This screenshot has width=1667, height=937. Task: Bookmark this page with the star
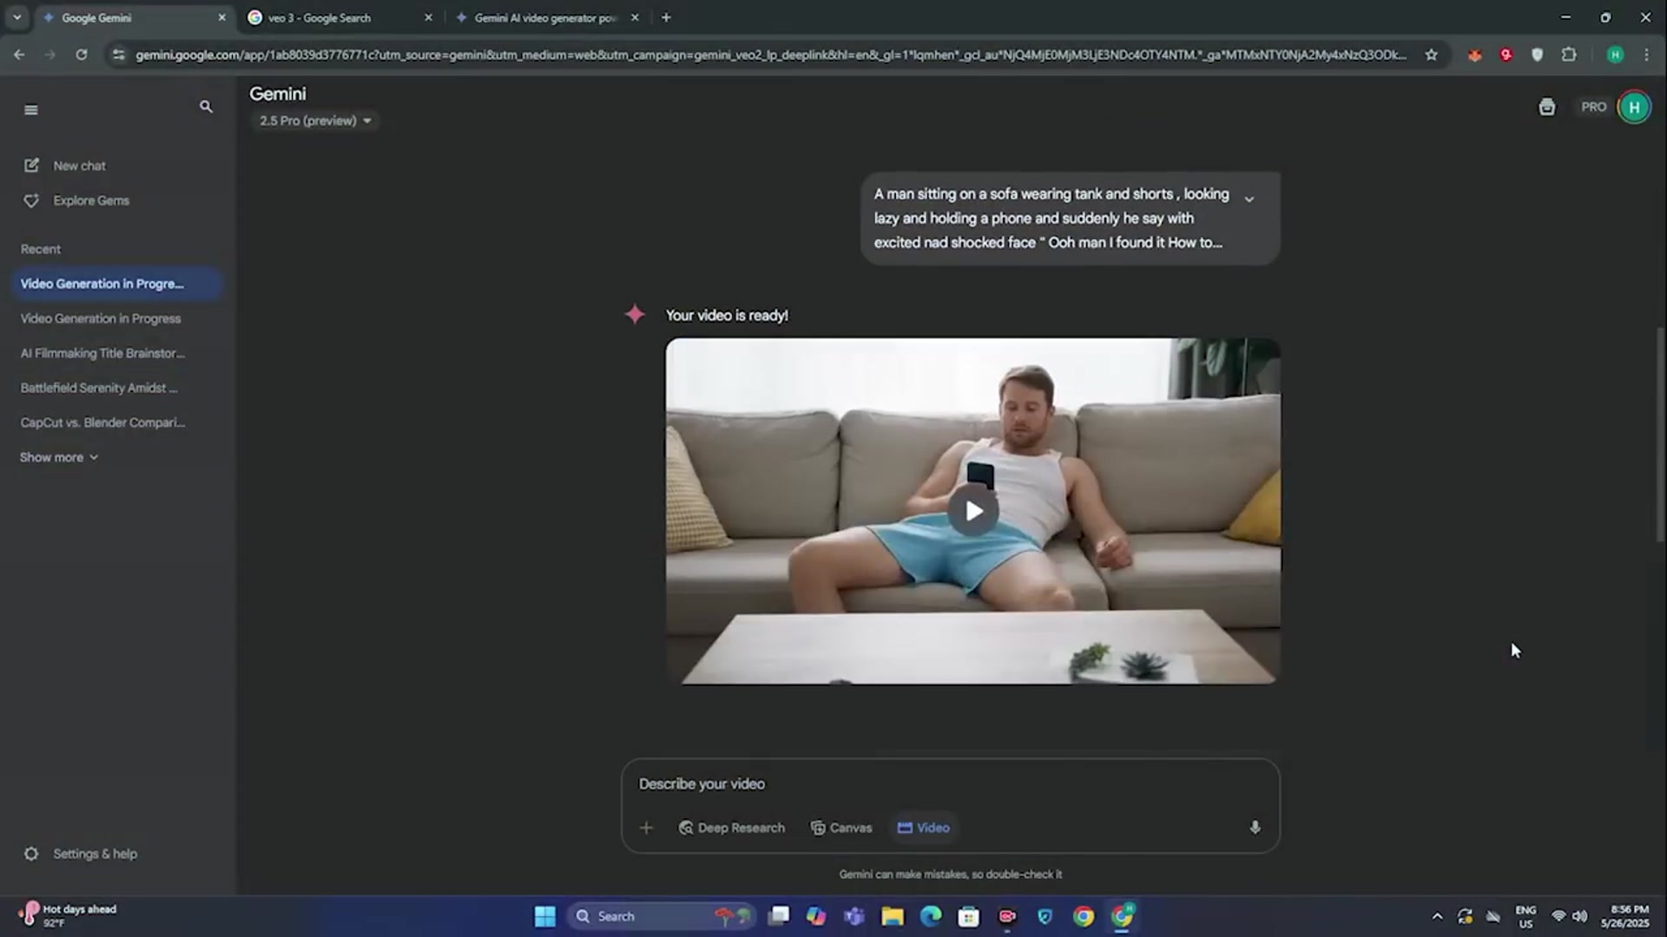point(1431,55)
